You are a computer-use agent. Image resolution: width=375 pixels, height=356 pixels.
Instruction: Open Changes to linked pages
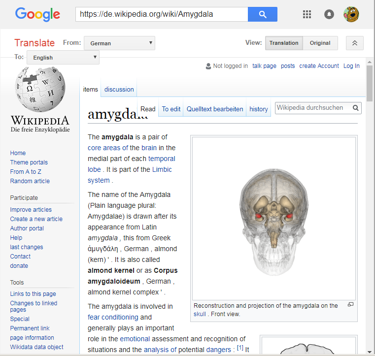tap(34, 306)
